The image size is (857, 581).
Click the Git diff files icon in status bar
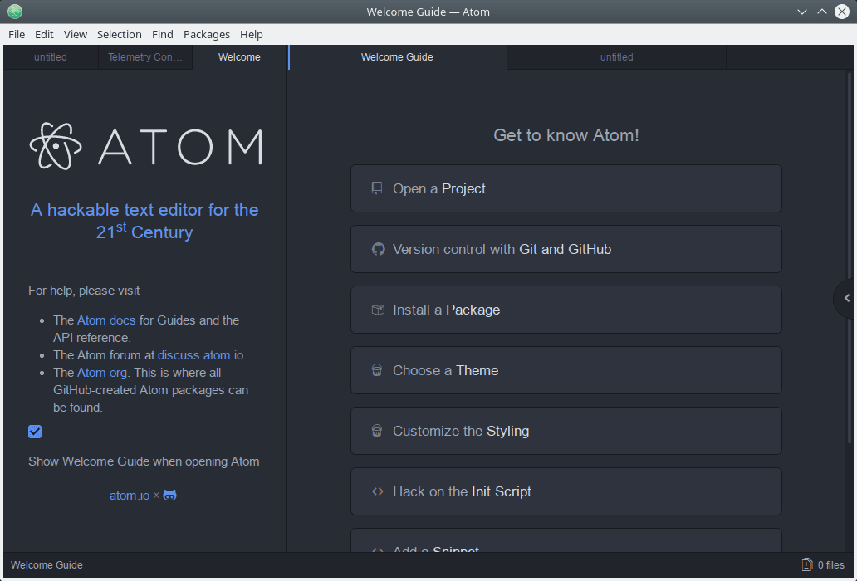pos(805,564)
